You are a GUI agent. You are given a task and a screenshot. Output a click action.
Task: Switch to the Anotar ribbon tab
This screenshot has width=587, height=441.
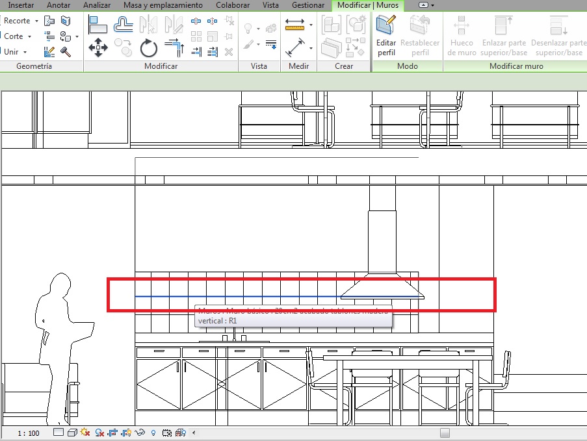59,5
